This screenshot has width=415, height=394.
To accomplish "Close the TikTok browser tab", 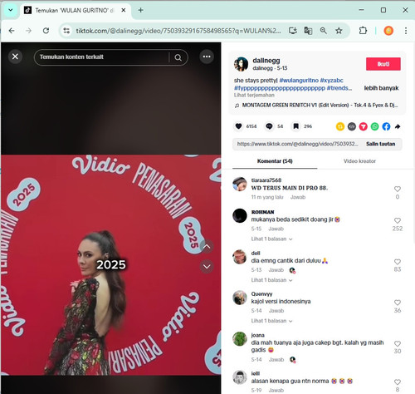I will [124, 10].
